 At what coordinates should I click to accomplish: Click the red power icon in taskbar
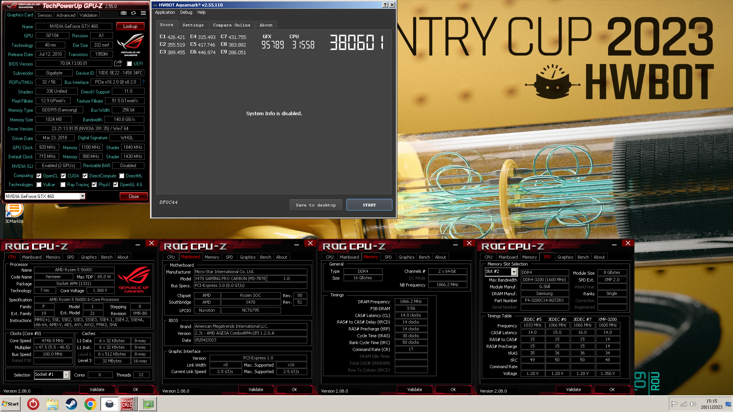tap(33, 404)
